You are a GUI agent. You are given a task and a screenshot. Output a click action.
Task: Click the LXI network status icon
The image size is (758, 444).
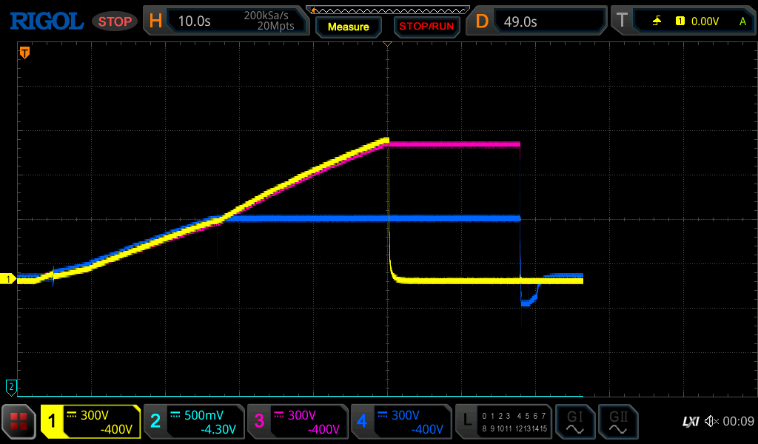tap(690, 422)
